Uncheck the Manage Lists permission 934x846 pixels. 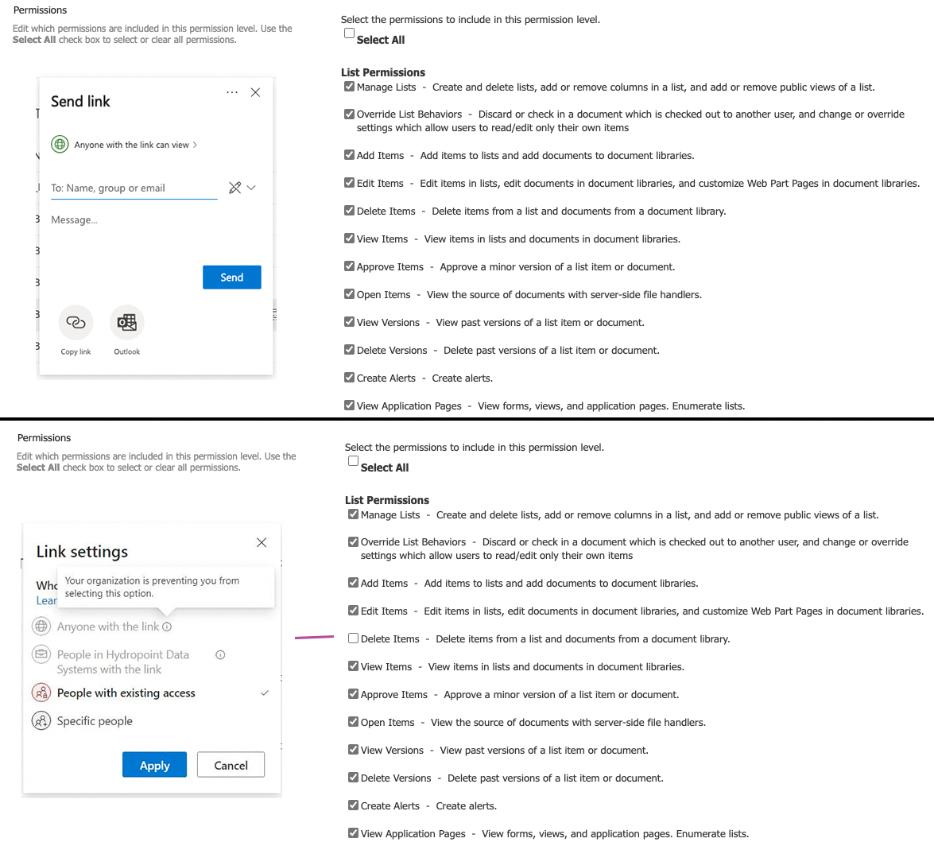348,87
